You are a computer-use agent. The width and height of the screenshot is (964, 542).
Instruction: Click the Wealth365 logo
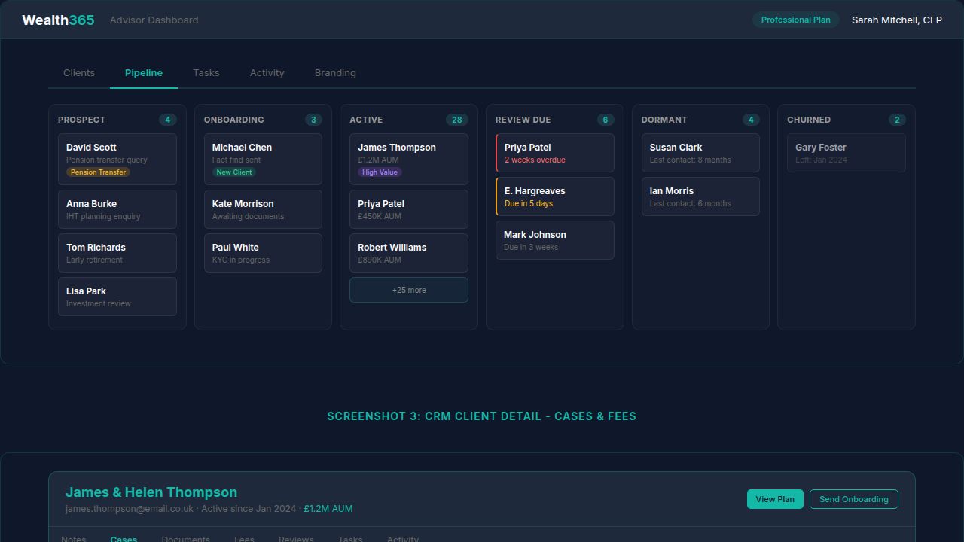[x=57, y=20]
